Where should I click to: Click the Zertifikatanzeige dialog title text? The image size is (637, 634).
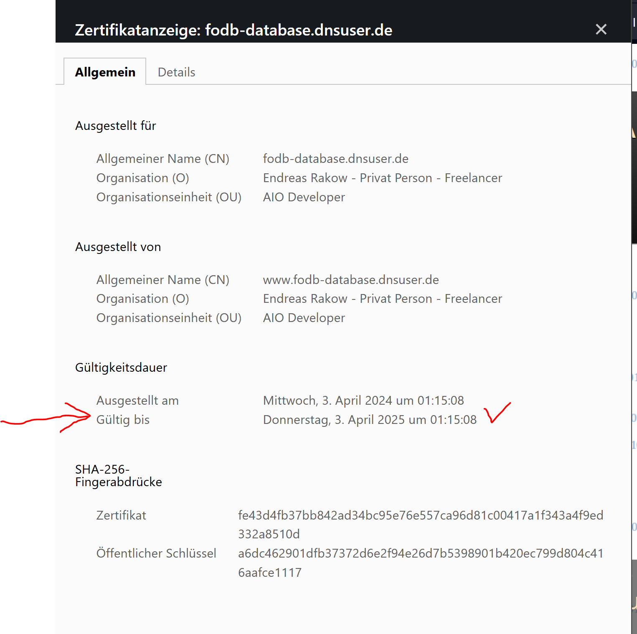pos(233,30)
